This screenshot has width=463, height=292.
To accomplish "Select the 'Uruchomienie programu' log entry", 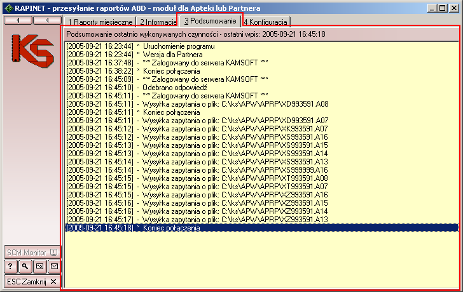I will click(261, 46).
